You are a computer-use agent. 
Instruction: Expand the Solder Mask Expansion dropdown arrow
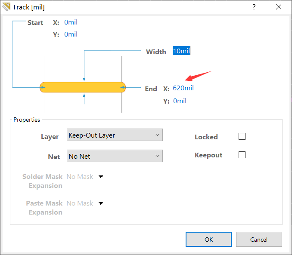[101, 176]
